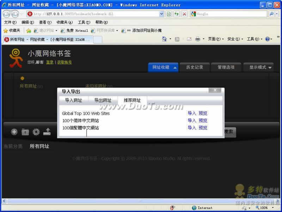282x212 pixels.
Task: Open the 页面 command bar menu
Action: tap(216, 39)
